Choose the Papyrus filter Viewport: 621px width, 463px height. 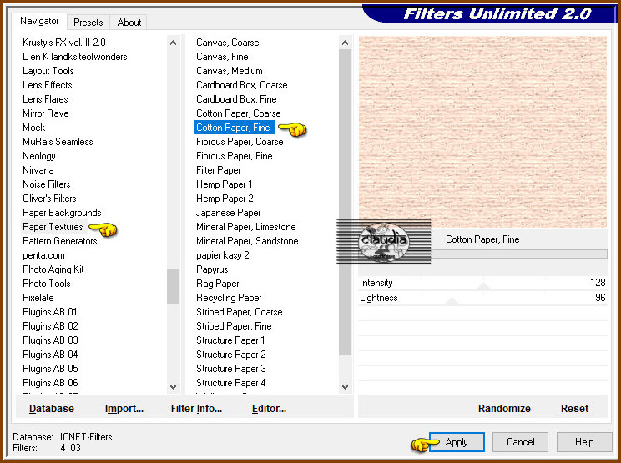212,269
